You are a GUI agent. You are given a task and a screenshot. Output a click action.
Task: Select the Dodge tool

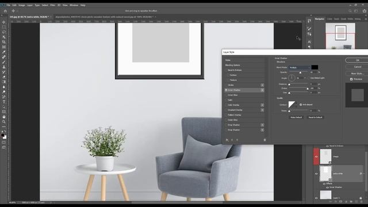click(x=4, y=92)
